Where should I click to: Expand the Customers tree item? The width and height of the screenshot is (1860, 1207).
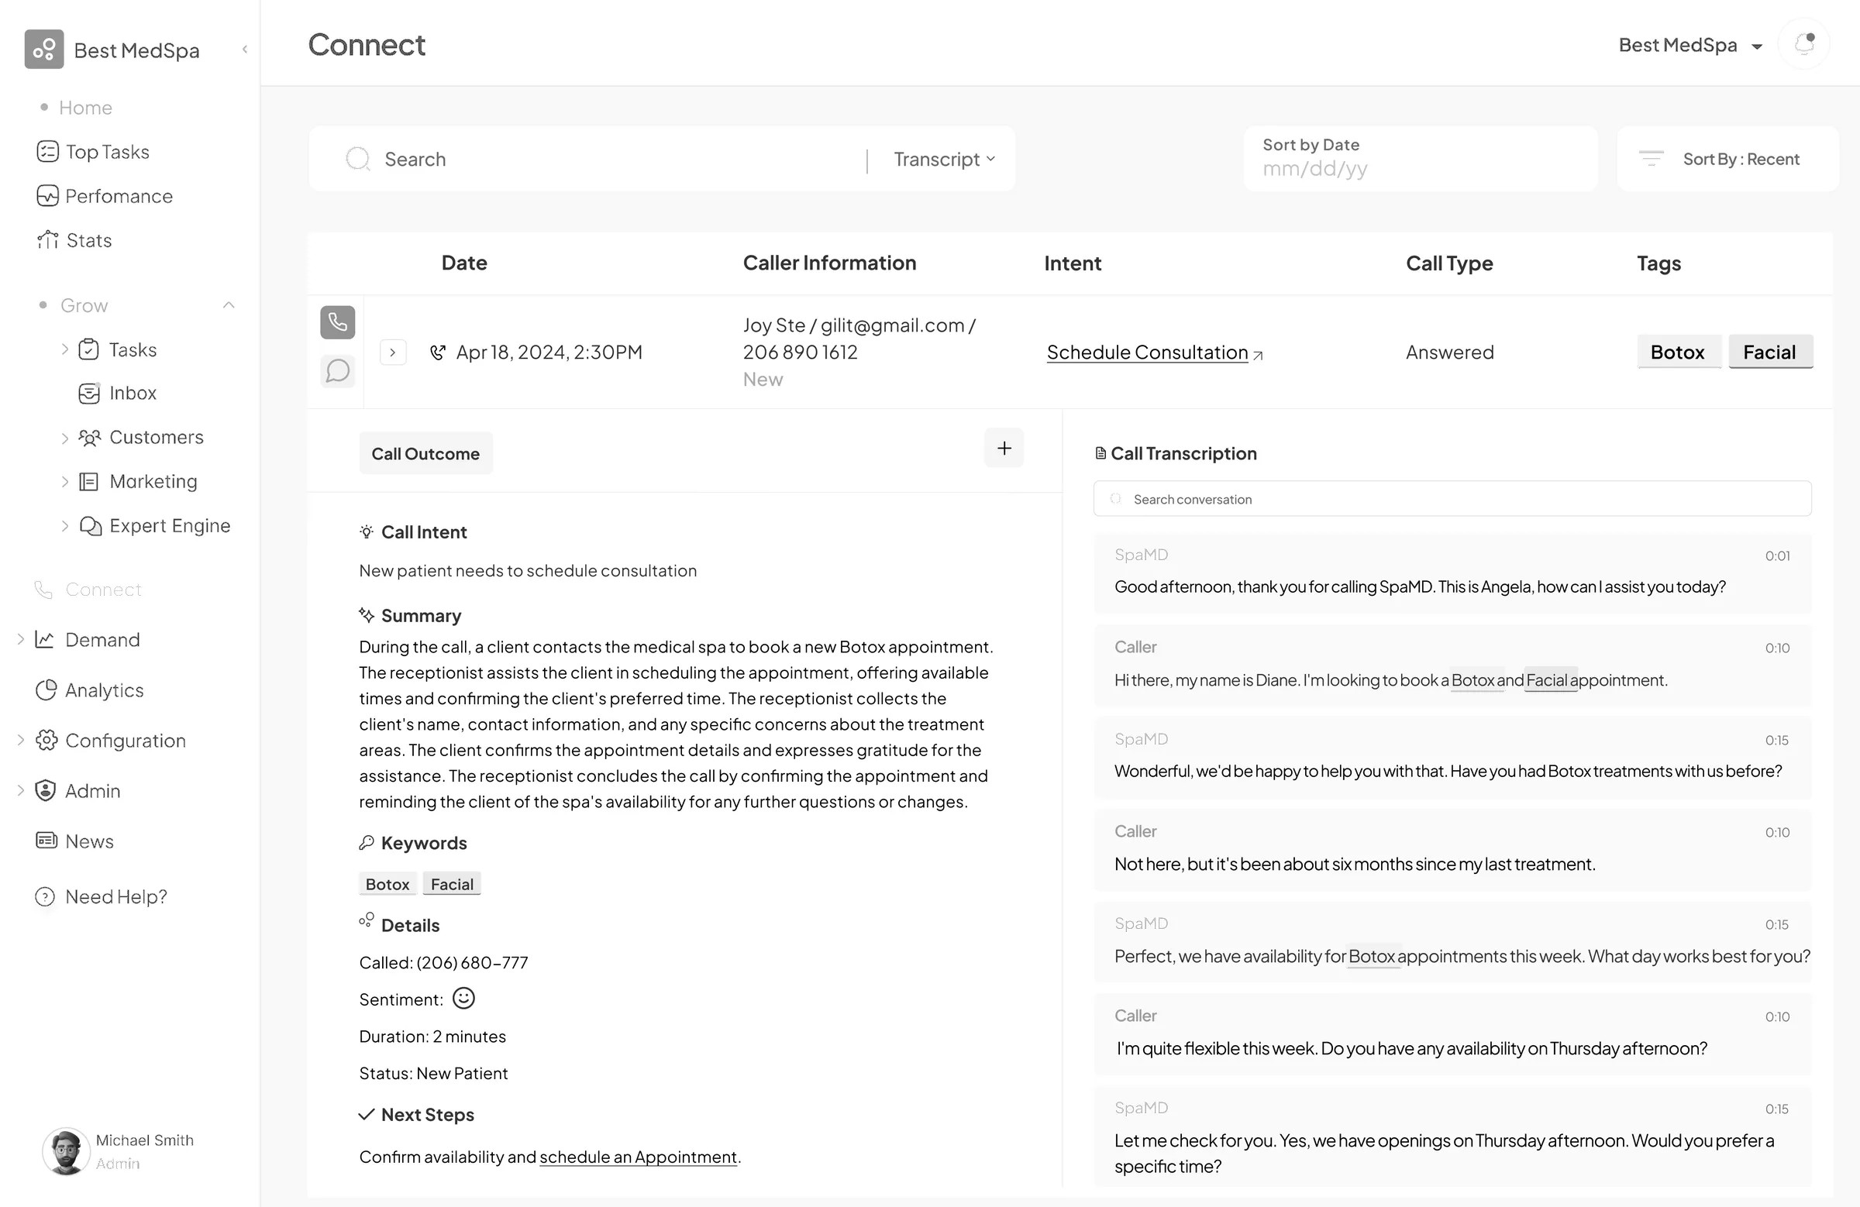[x=65, y=438]
